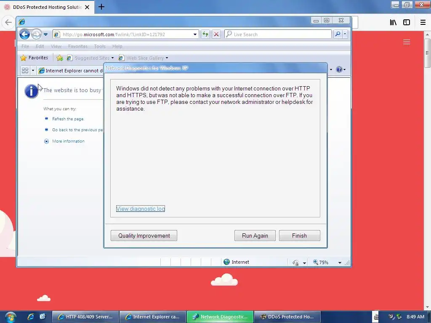The width and height of the screenshot is (431, 323).
Task: Click into the Live Search box
Action: coord(278,34)
